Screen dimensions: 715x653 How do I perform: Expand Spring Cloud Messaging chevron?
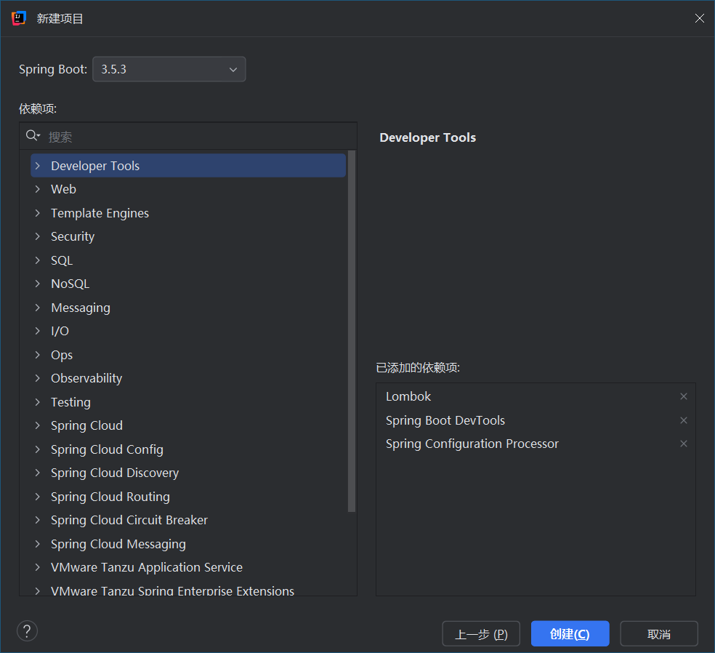[38, 544]
